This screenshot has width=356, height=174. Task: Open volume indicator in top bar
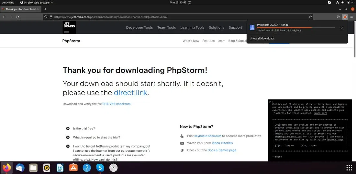[343, 3]
